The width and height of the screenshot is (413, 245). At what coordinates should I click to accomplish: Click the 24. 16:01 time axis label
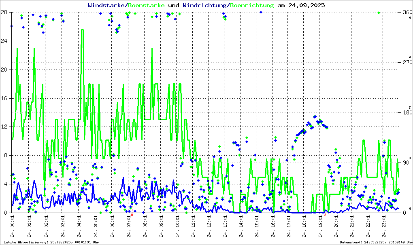pos(273,226)
